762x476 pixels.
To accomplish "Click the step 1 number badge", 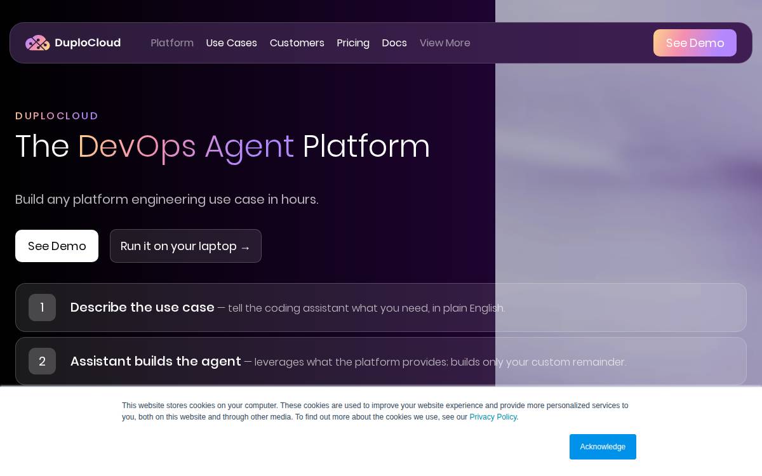I will (x=42, y=307).
